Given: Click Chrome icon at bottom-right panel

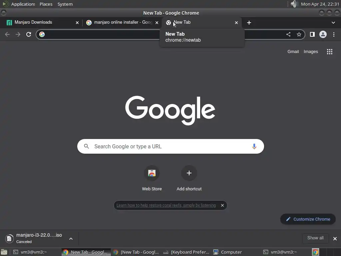Looking at the screenshot, I should point(315,252).
